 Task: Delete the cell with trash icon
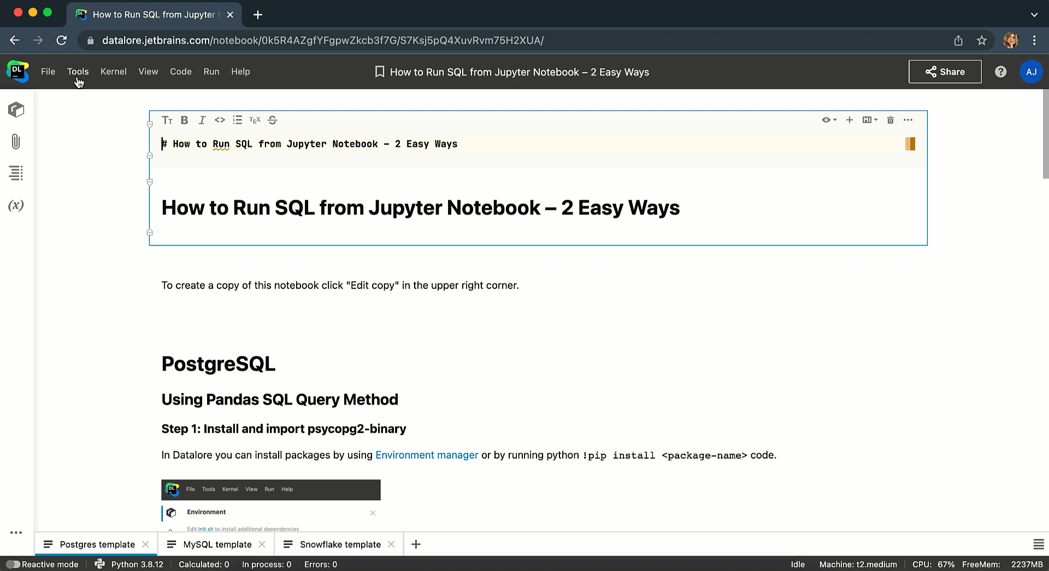point(890,120)
